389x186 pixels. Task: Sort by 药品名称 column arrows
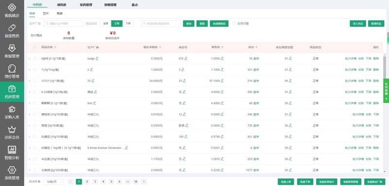[x=55, y=47]
